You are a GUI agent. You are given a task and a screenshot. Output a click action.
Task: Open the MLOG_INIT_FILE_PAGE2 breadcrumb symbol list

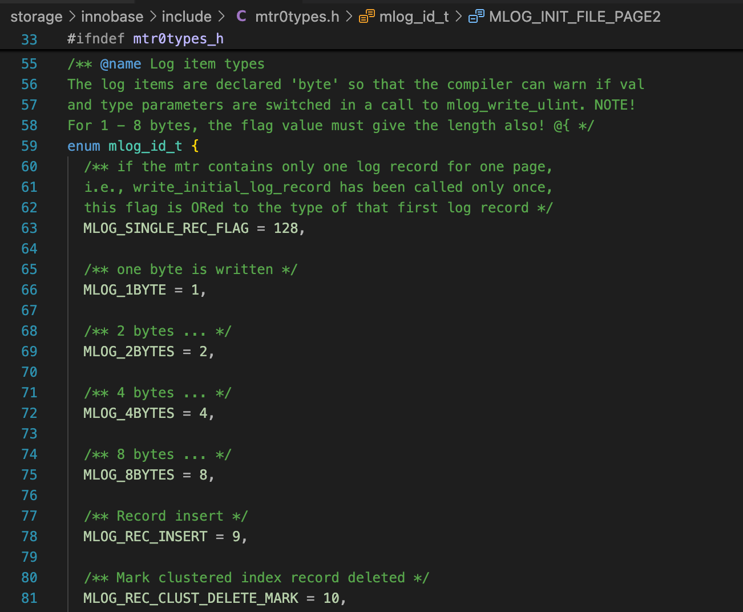point(575,17)
